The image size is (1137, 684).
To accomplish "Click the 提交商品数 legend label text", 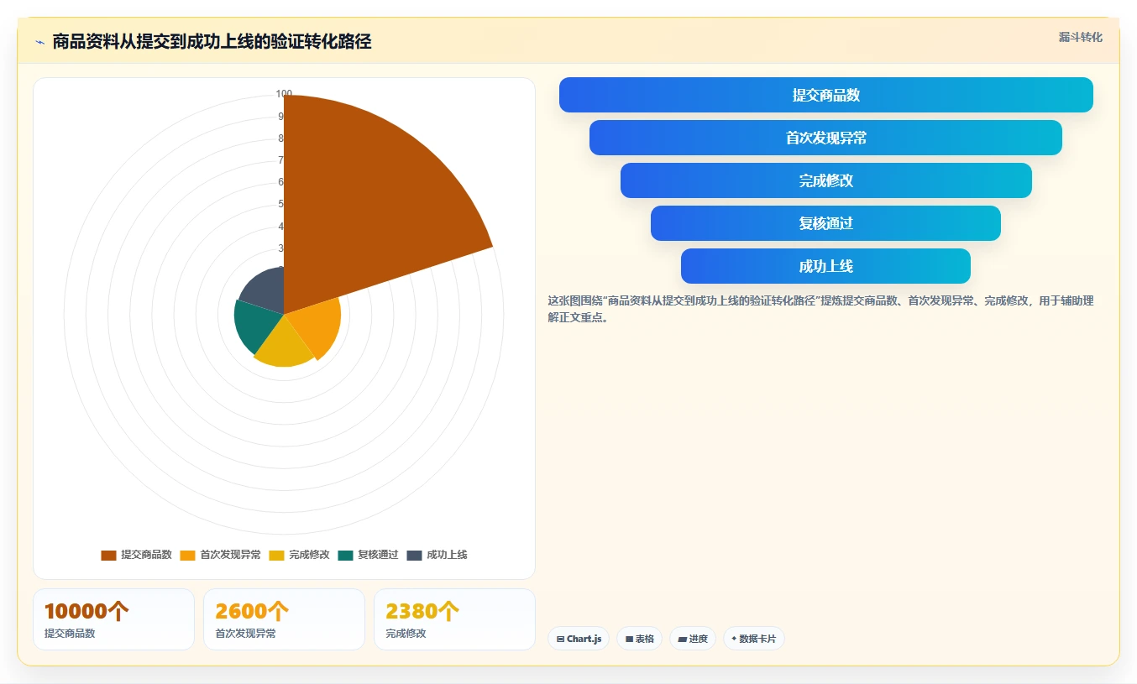I will [x=146, y=555].
